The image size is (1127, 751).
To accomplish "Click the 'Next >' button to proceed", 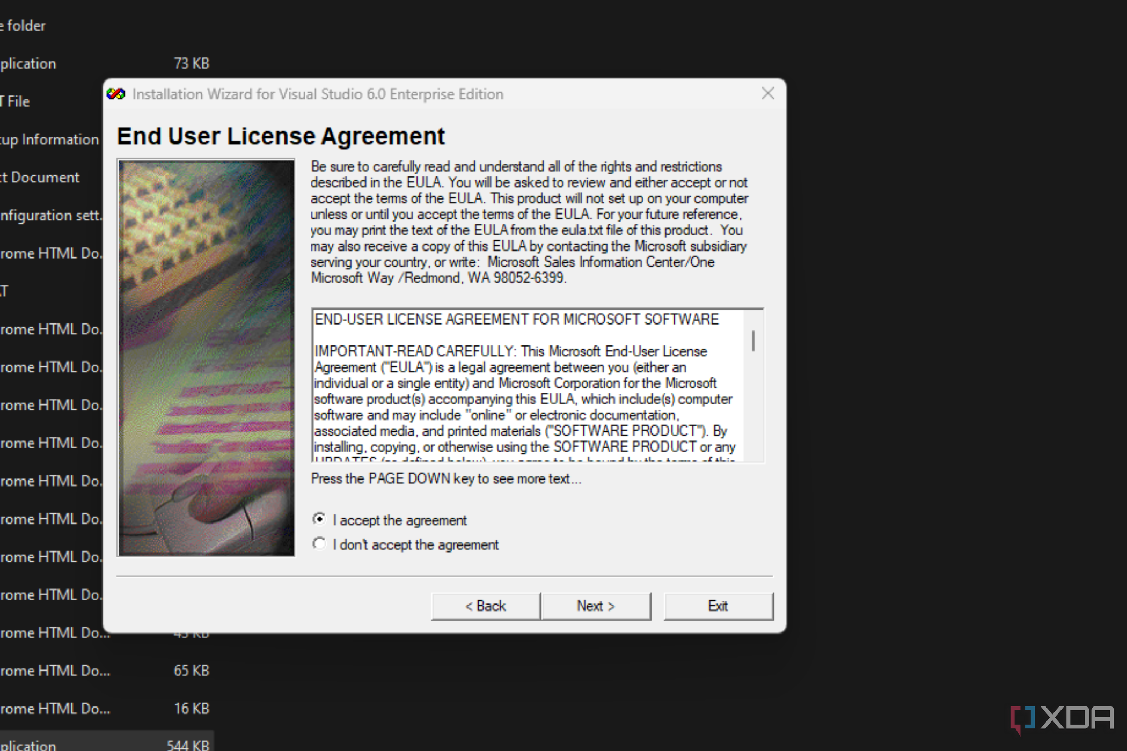I will coord(596,605).
